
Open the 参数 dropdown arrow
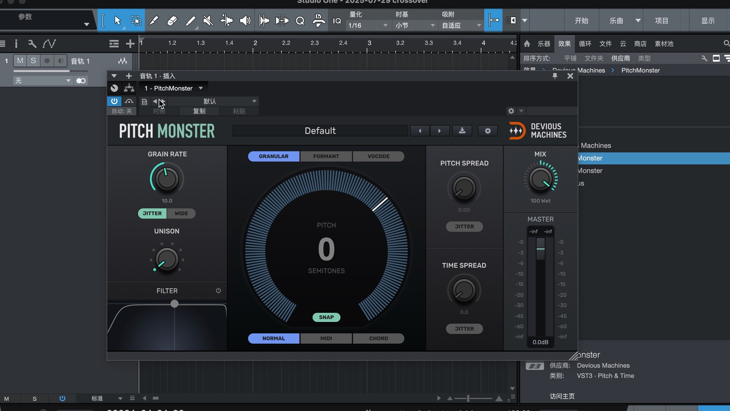86,24
